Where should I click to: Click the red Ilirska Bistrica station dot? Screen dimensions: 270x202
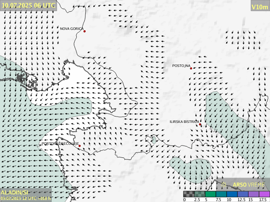[200, 124]
